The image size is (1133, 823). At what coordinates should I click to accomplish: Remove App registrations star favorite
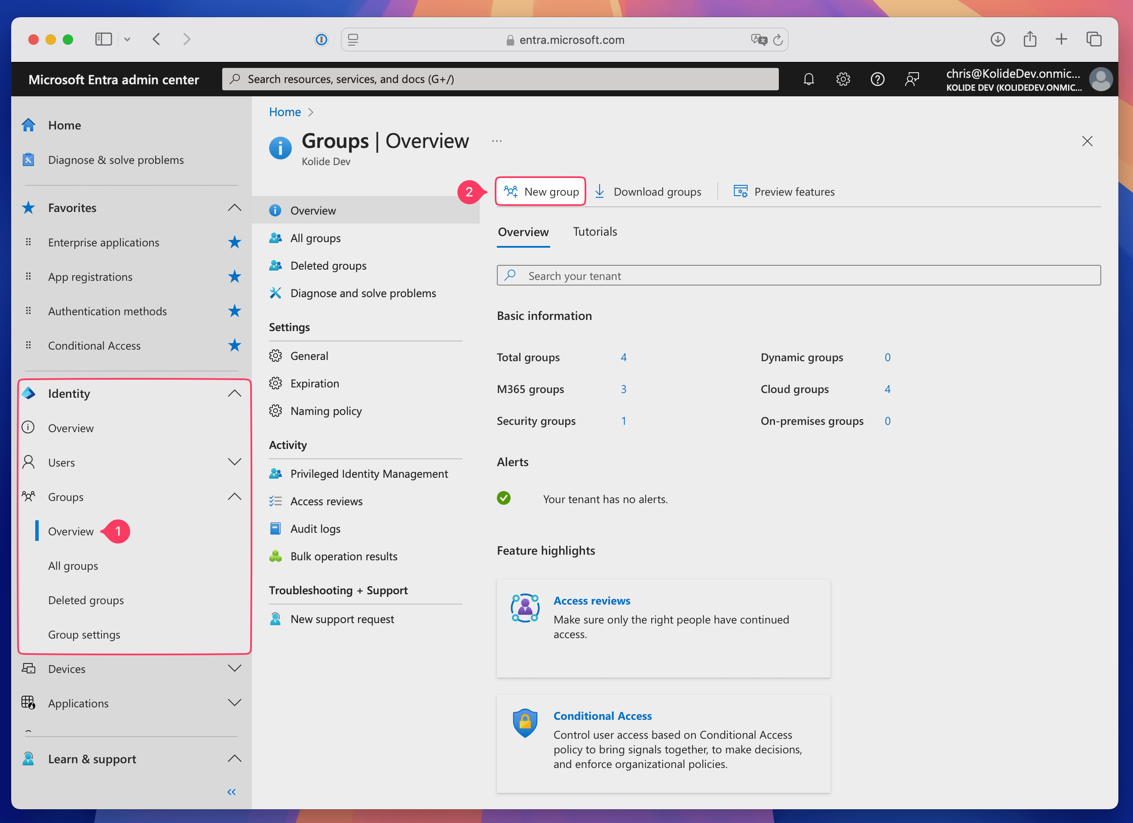click(x=234, y=276)
